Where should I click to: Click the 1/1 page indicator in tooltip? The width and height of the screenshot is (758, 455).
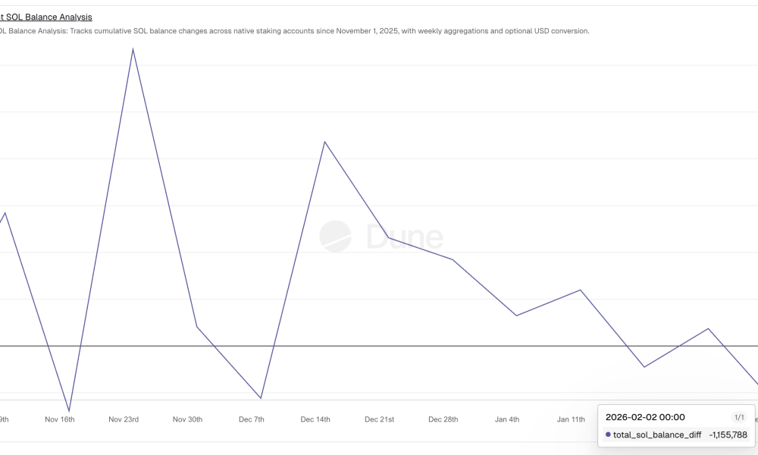click(740, 417)
